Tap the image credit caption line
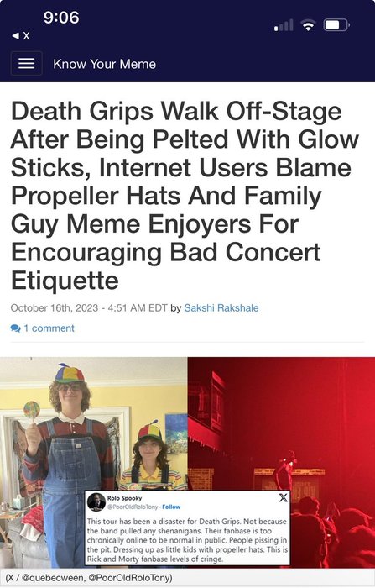 tap(89, 578)
